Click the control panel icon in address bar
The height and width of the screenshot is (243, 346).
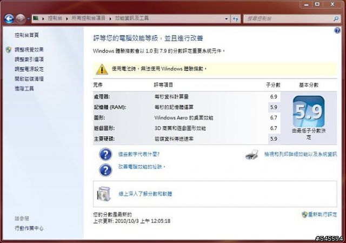point(36,18)
